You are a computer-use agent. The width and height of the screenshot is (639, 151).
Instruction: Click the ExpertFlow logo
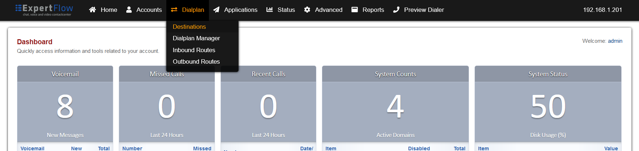44,10
